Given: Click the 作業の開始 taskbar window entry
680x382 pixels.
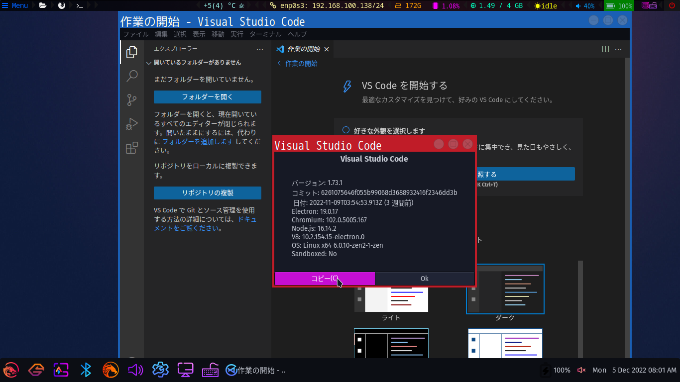Looking at the screenshot, I should pyautogui.click(x=256, y=370).
